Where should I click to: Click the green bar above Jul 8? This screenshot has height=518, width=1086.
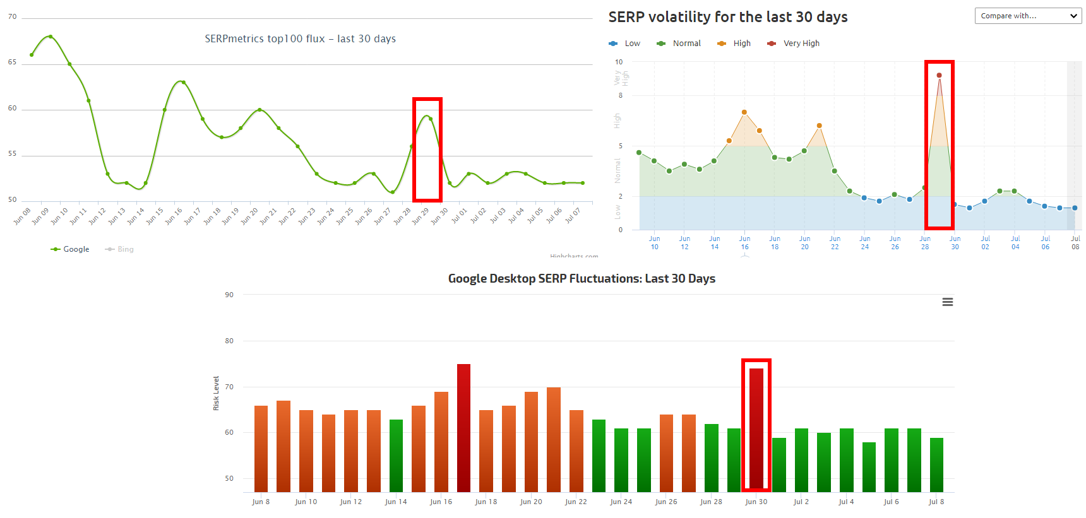coord(936,465)
